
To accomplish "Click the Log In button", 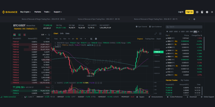I will pos(181,12).
